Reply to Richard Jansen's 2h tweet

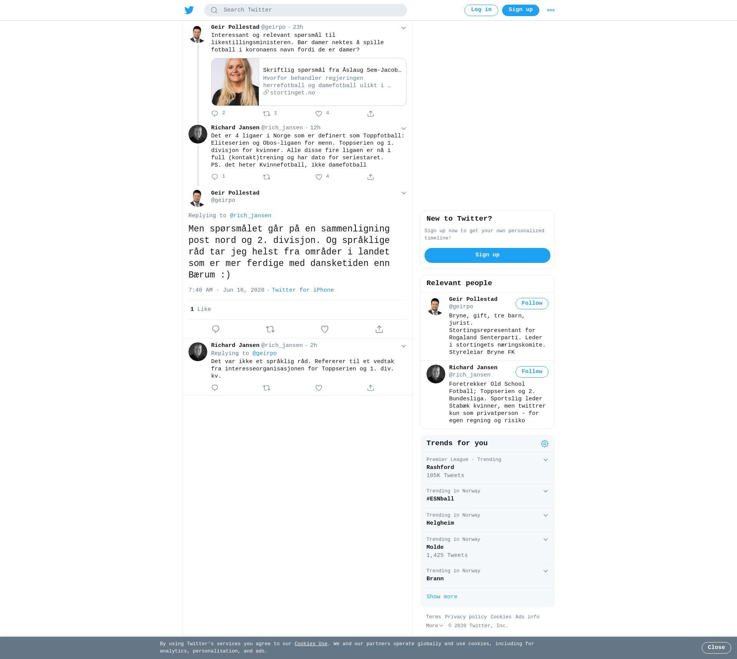coord(215,388)
